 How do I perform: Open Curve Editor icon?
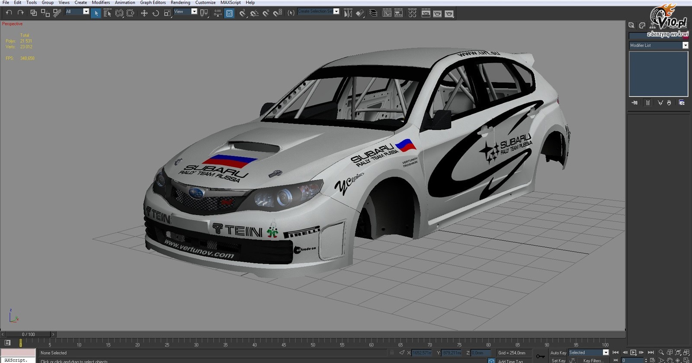[387, 13]
